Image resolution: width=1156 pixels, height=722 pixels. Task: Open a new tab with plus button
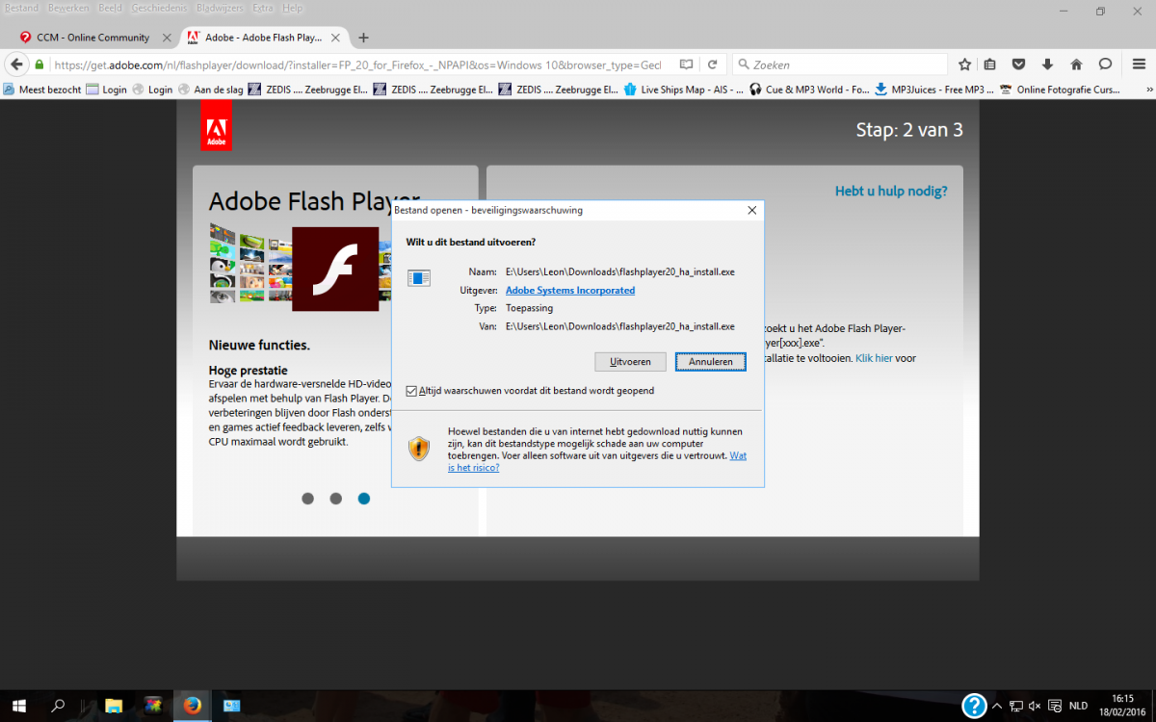coord(363,38)
